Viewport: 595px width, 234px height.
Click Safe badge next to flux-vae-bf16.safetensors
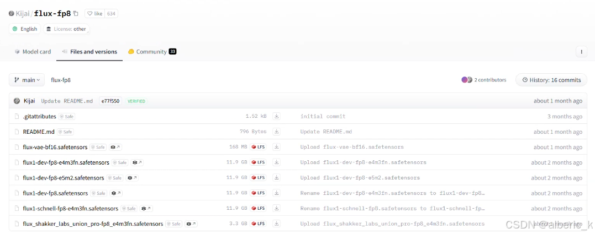click(98, 148)
